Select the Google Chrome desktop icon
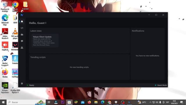The height and width of the screenshot is (105, 186). tap(15, 6)
